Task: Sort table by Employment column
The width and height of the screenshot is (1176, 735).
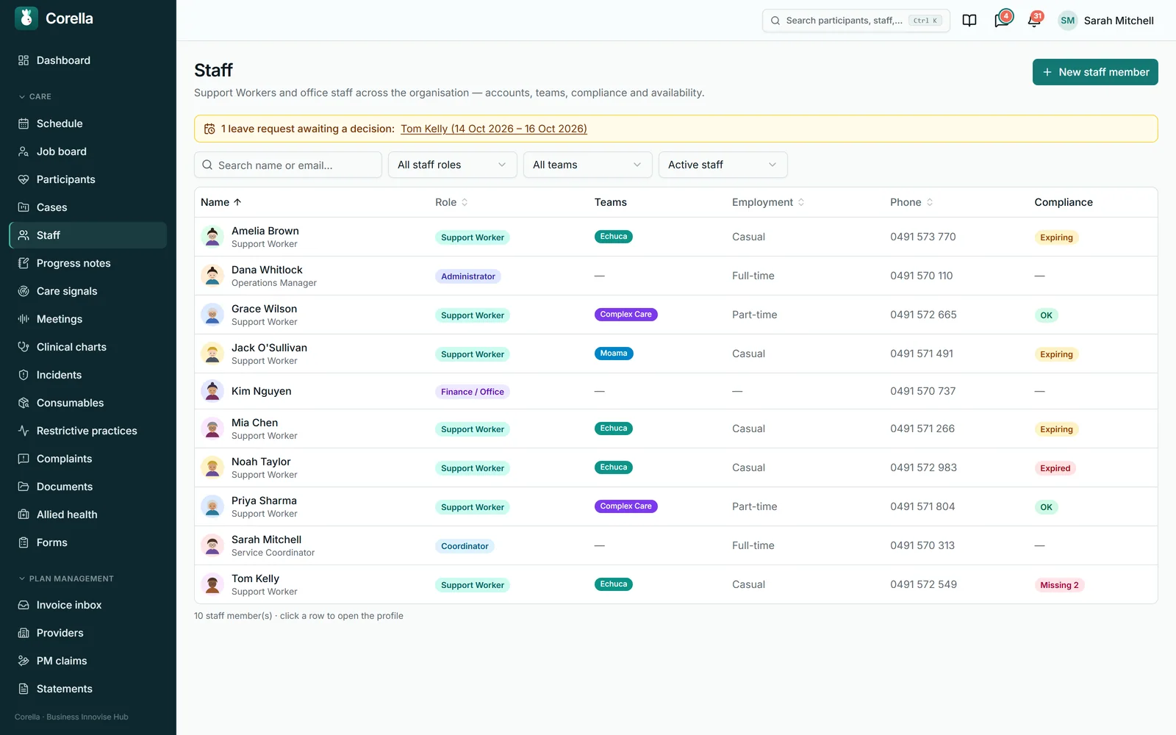Action: 768,202
